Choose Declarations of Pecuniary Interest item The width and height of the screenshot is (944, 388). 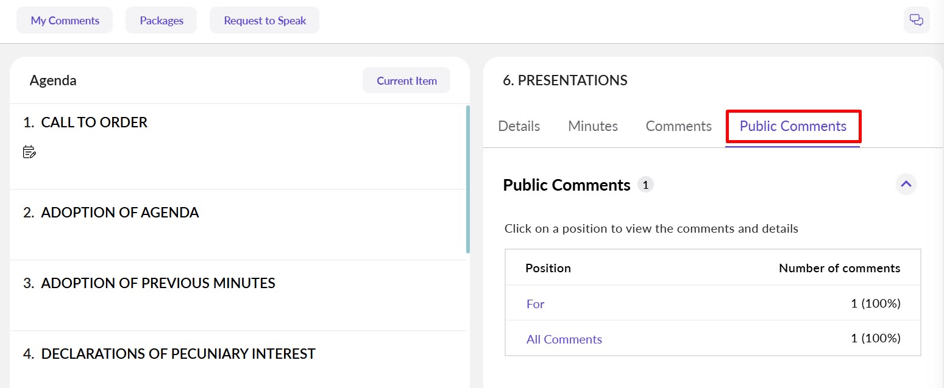click(178, 354)
